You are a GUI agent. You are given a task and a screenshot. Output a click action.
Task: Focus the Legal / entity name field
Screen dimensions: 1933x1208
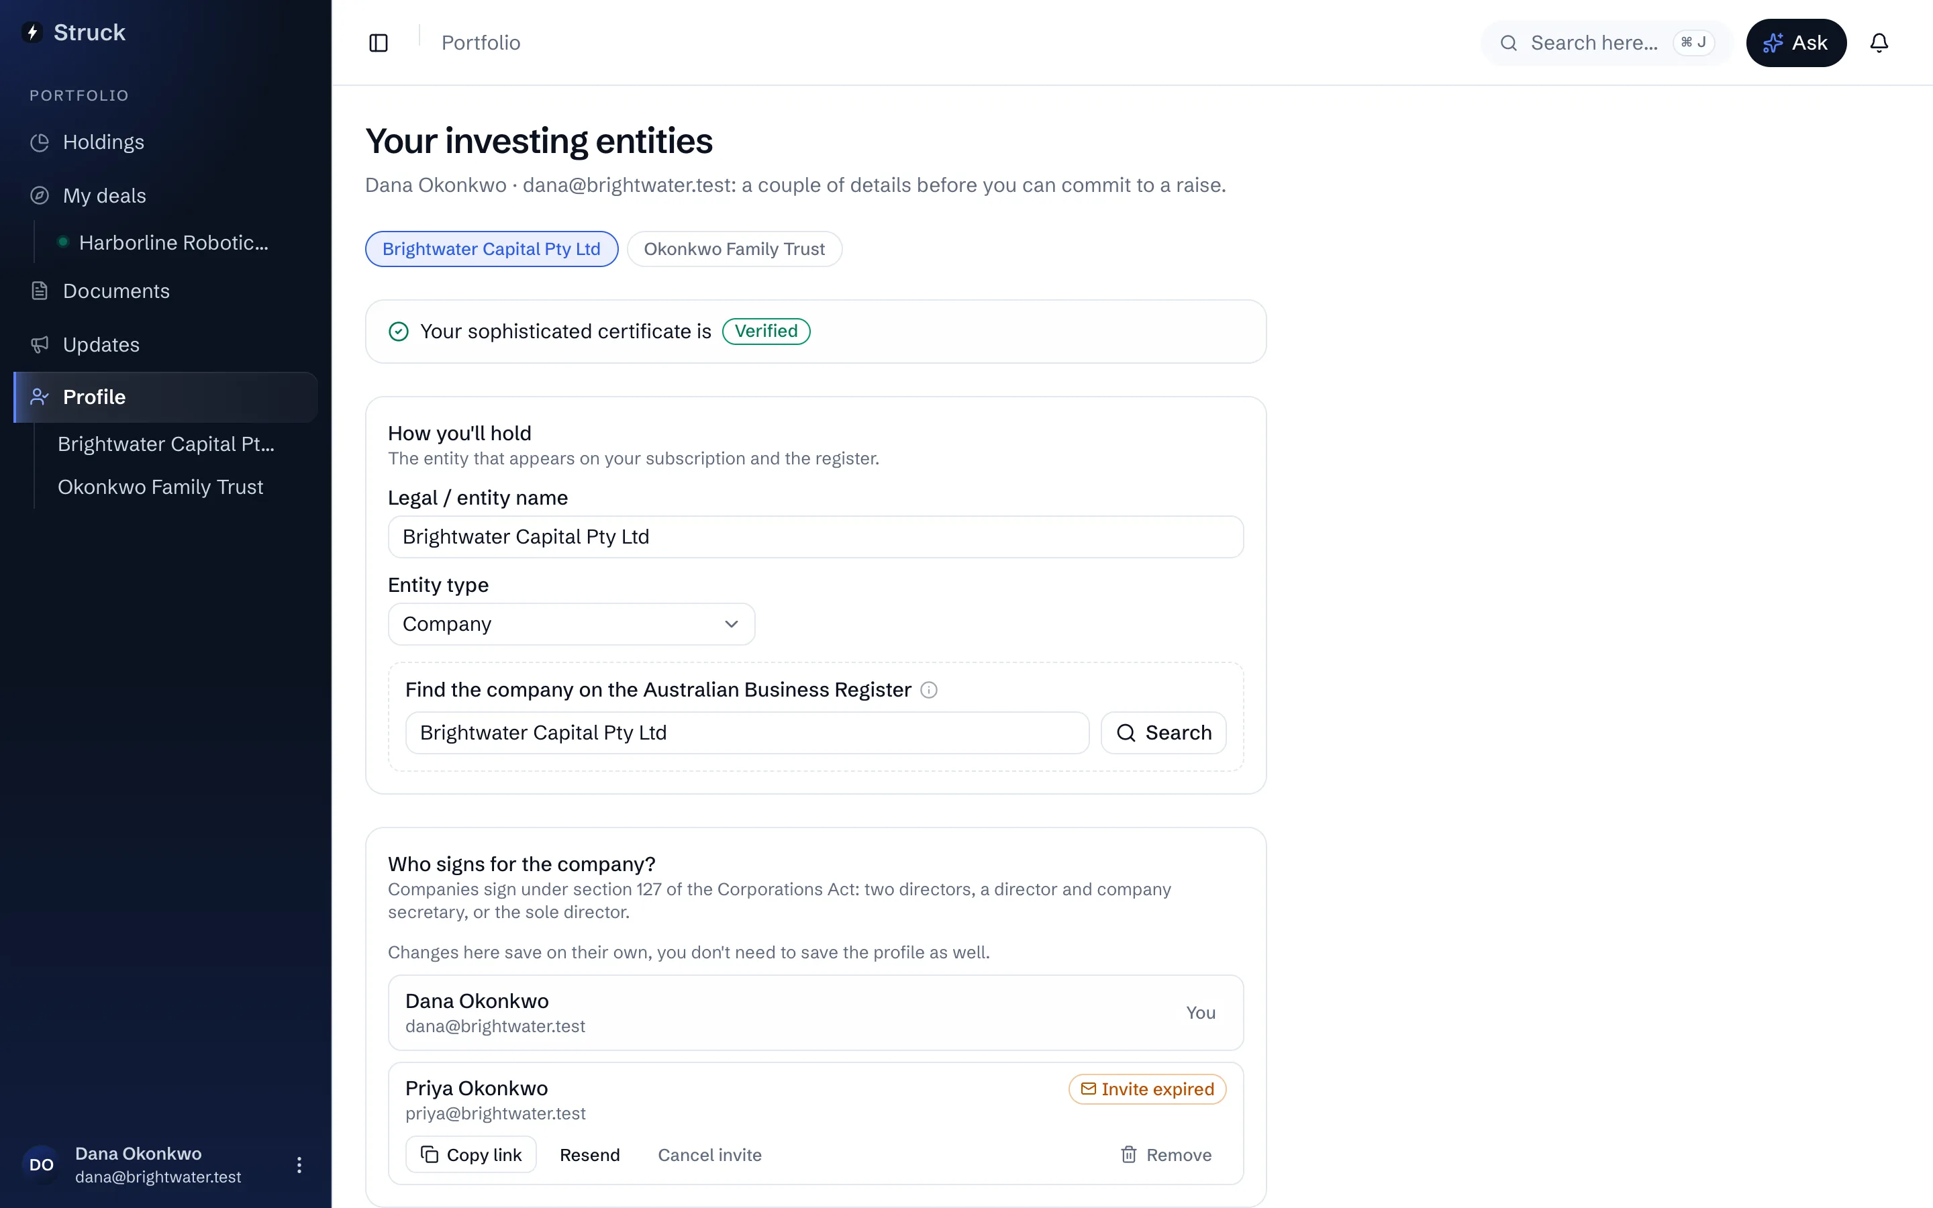click(x=815, y=537)
